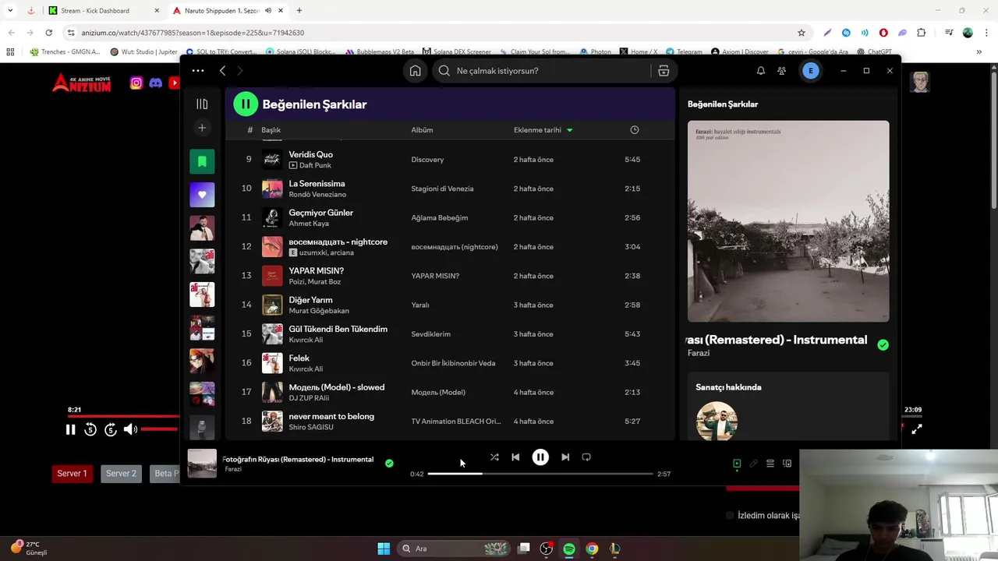Sort by Eklenme tarihi column

coord(543,130)
